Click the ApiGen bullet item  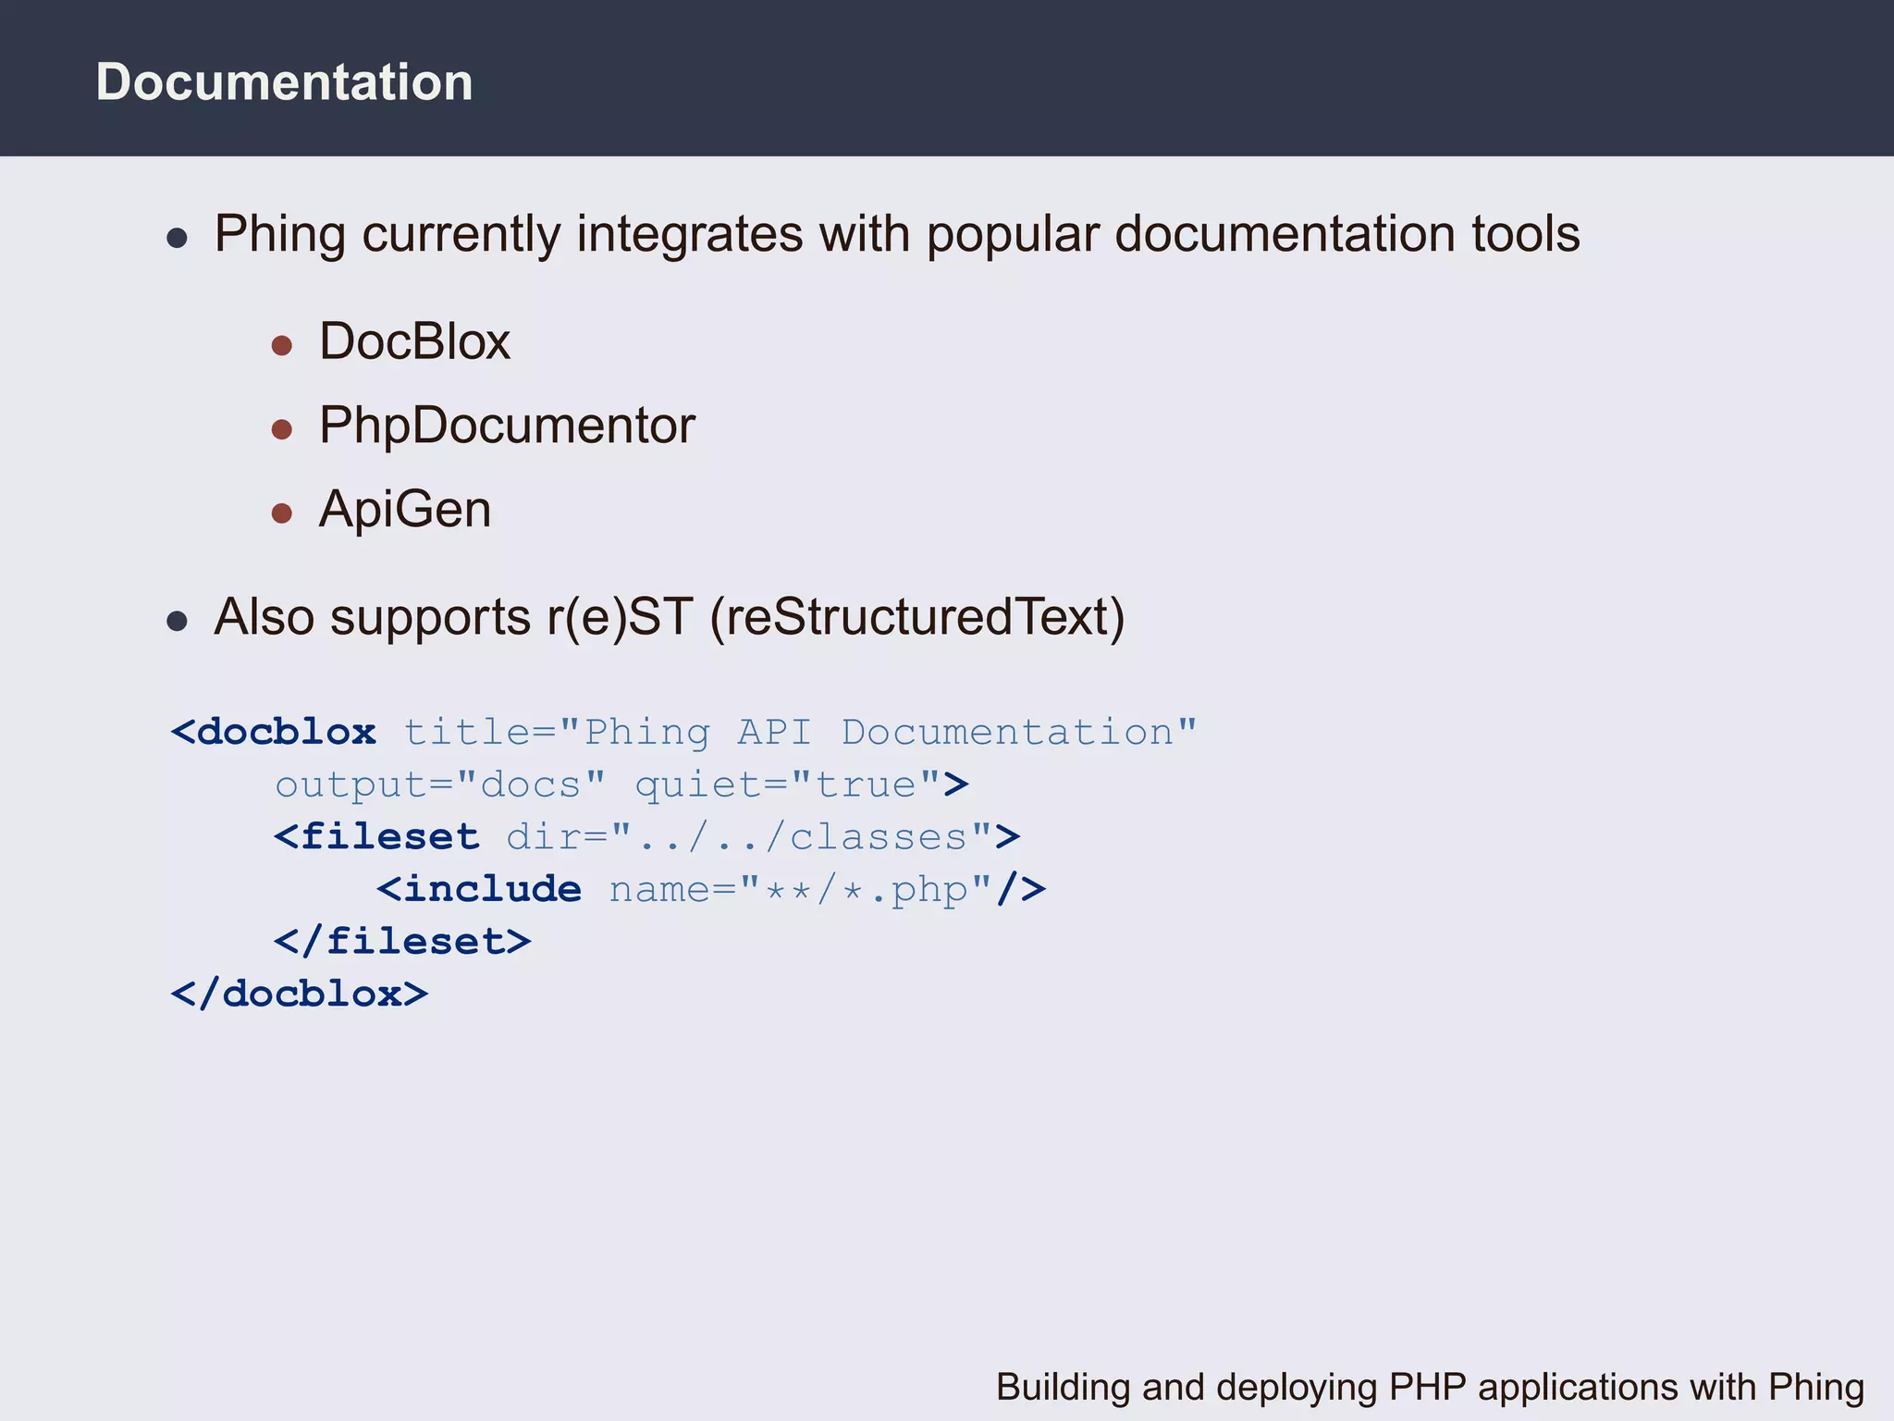(404, 510)
